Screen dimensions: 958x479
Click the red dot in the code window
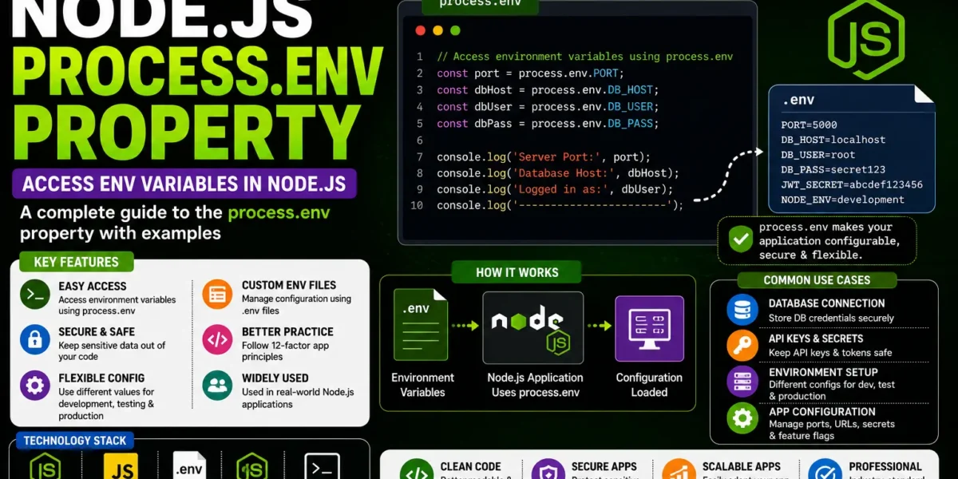pos(421,30)
